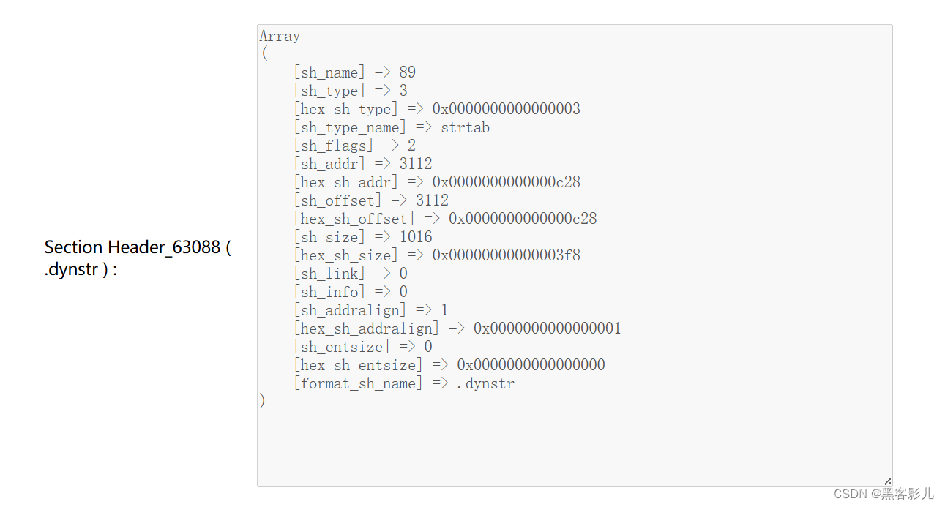This screenshot has height=507, width=945.
Task: Click the [sh_size] => 1016 line
Action: 362,237
